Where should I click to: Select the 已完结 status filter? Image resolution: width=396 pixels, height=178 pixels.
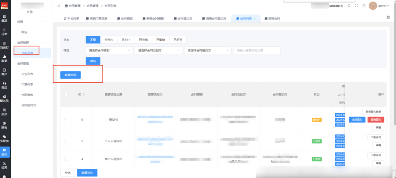pyautogui.click(x=143, y=40)
